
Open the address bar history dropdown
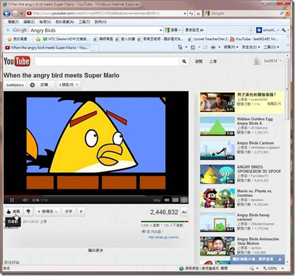(185, 13)
